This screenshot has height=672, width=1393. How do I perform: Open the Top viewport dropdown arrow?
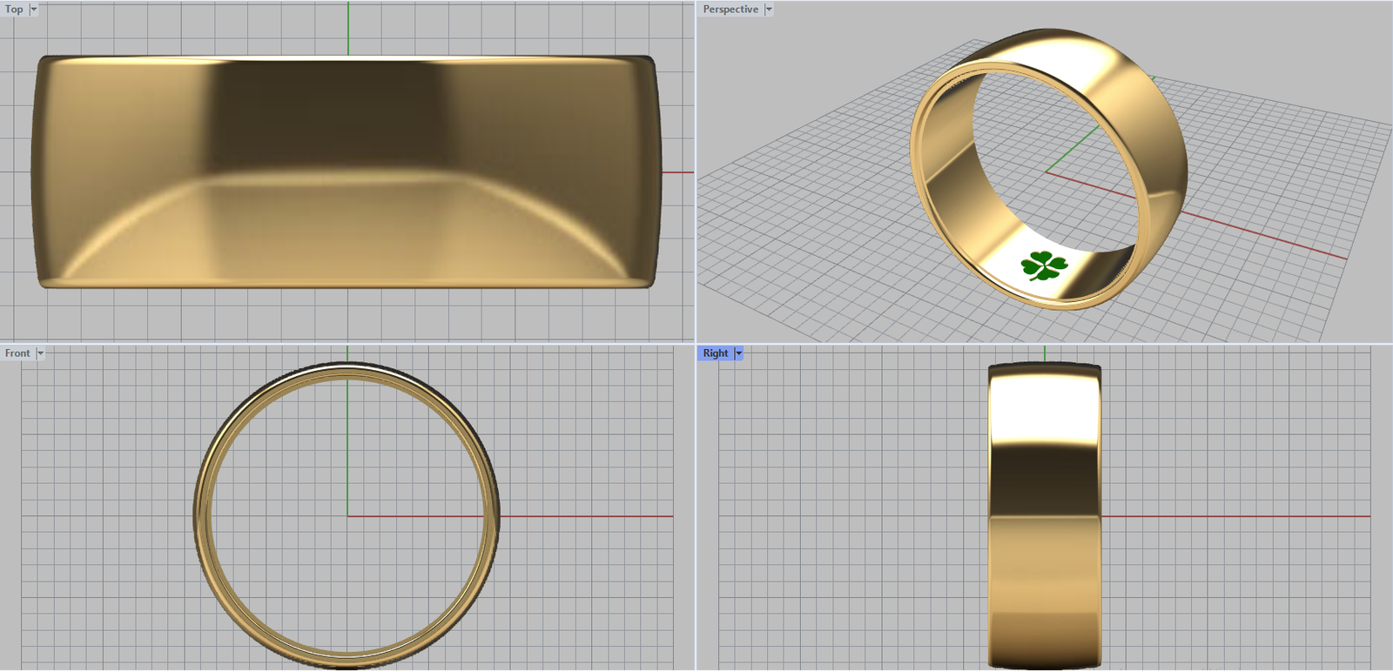34,10
